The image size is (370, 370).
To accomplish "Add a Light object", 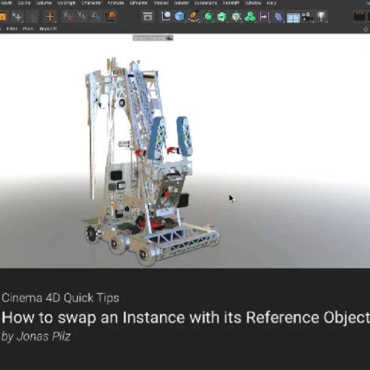I will coord(321,16).
